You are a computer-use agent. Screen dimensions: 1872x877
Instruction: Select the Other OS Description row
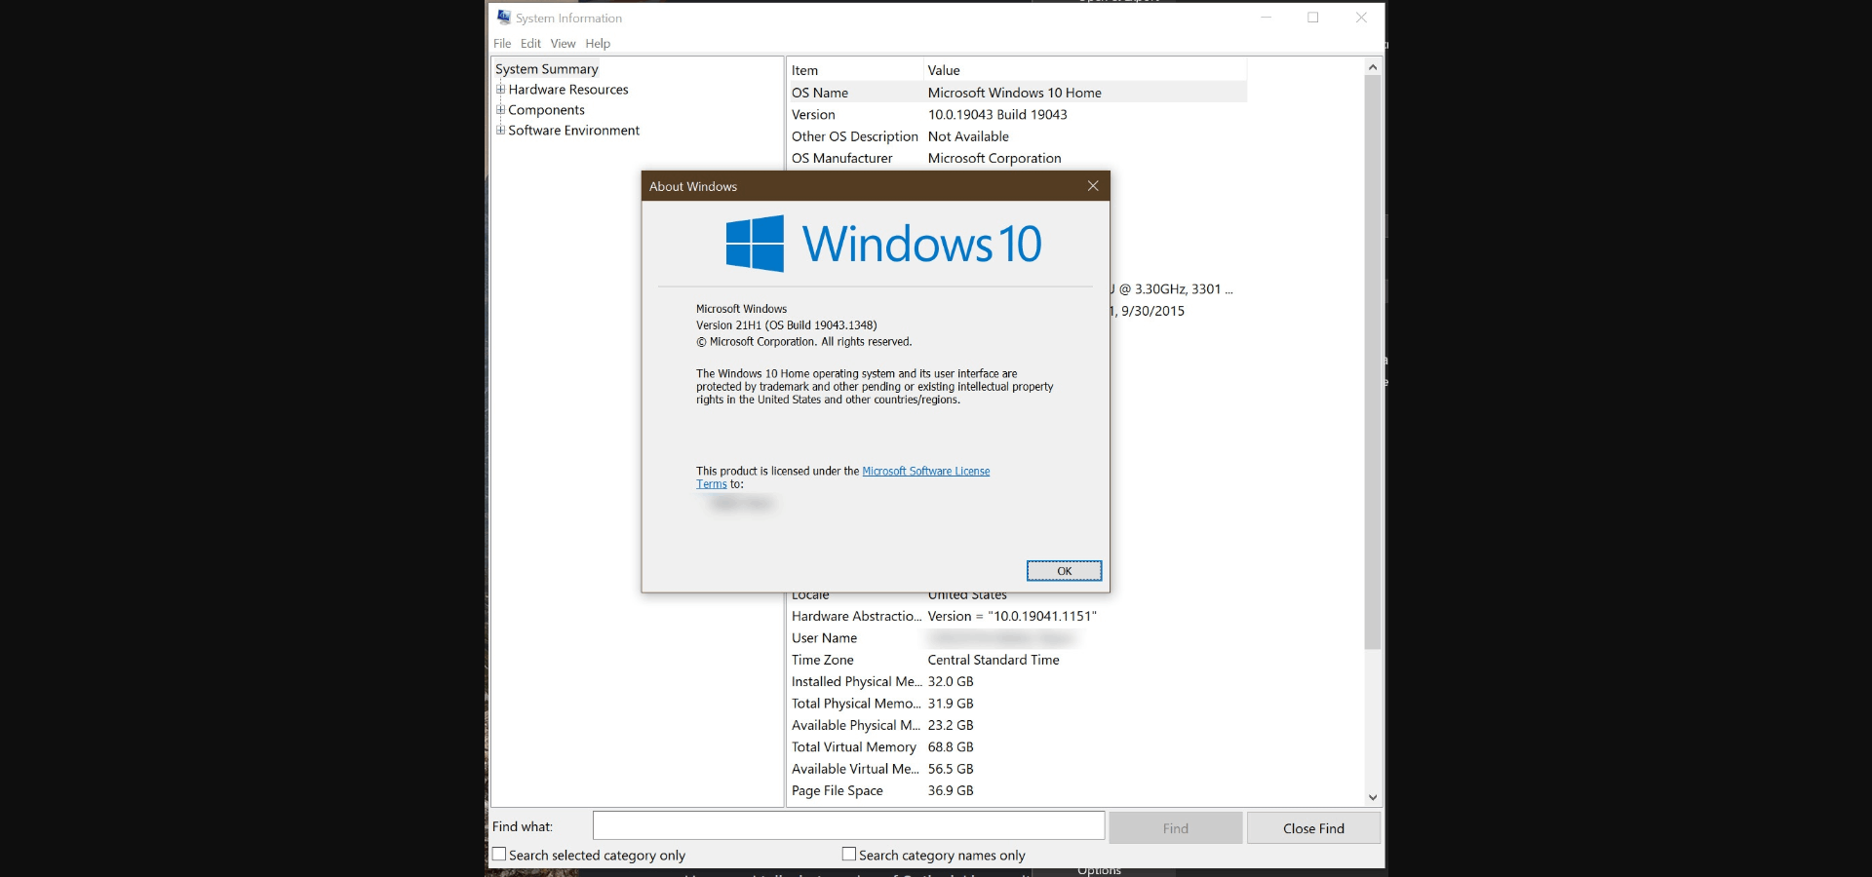(x=1017, y=136)
